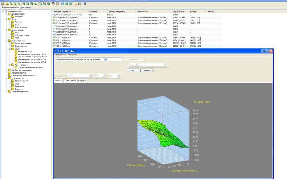The image size is (287, 179).
Task: Click the icon next to 'Коррекция УОЗ, octane 83'
Action: coord(54,18)
